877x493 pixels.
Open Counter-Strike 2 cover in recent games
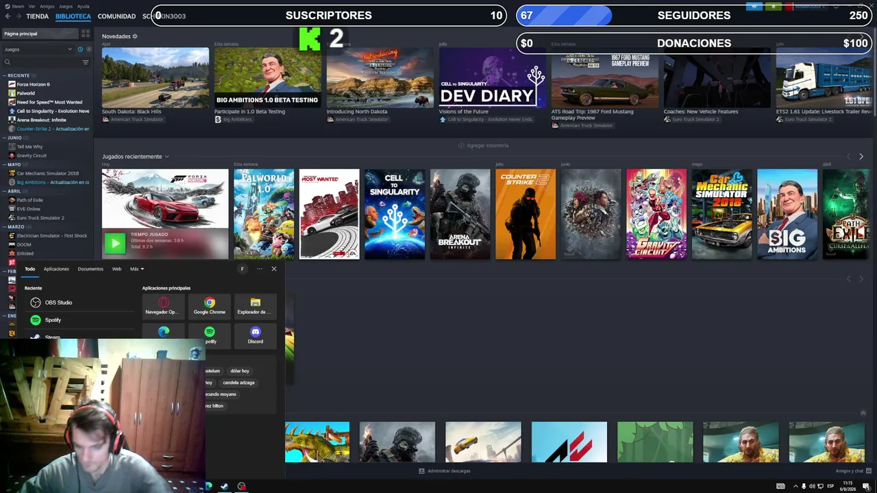[526, 214]
